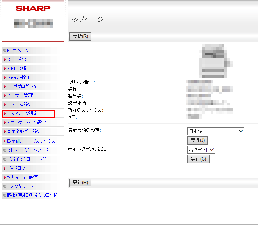Open the 日本語 display language dropdown

click(x=215, y=131)
